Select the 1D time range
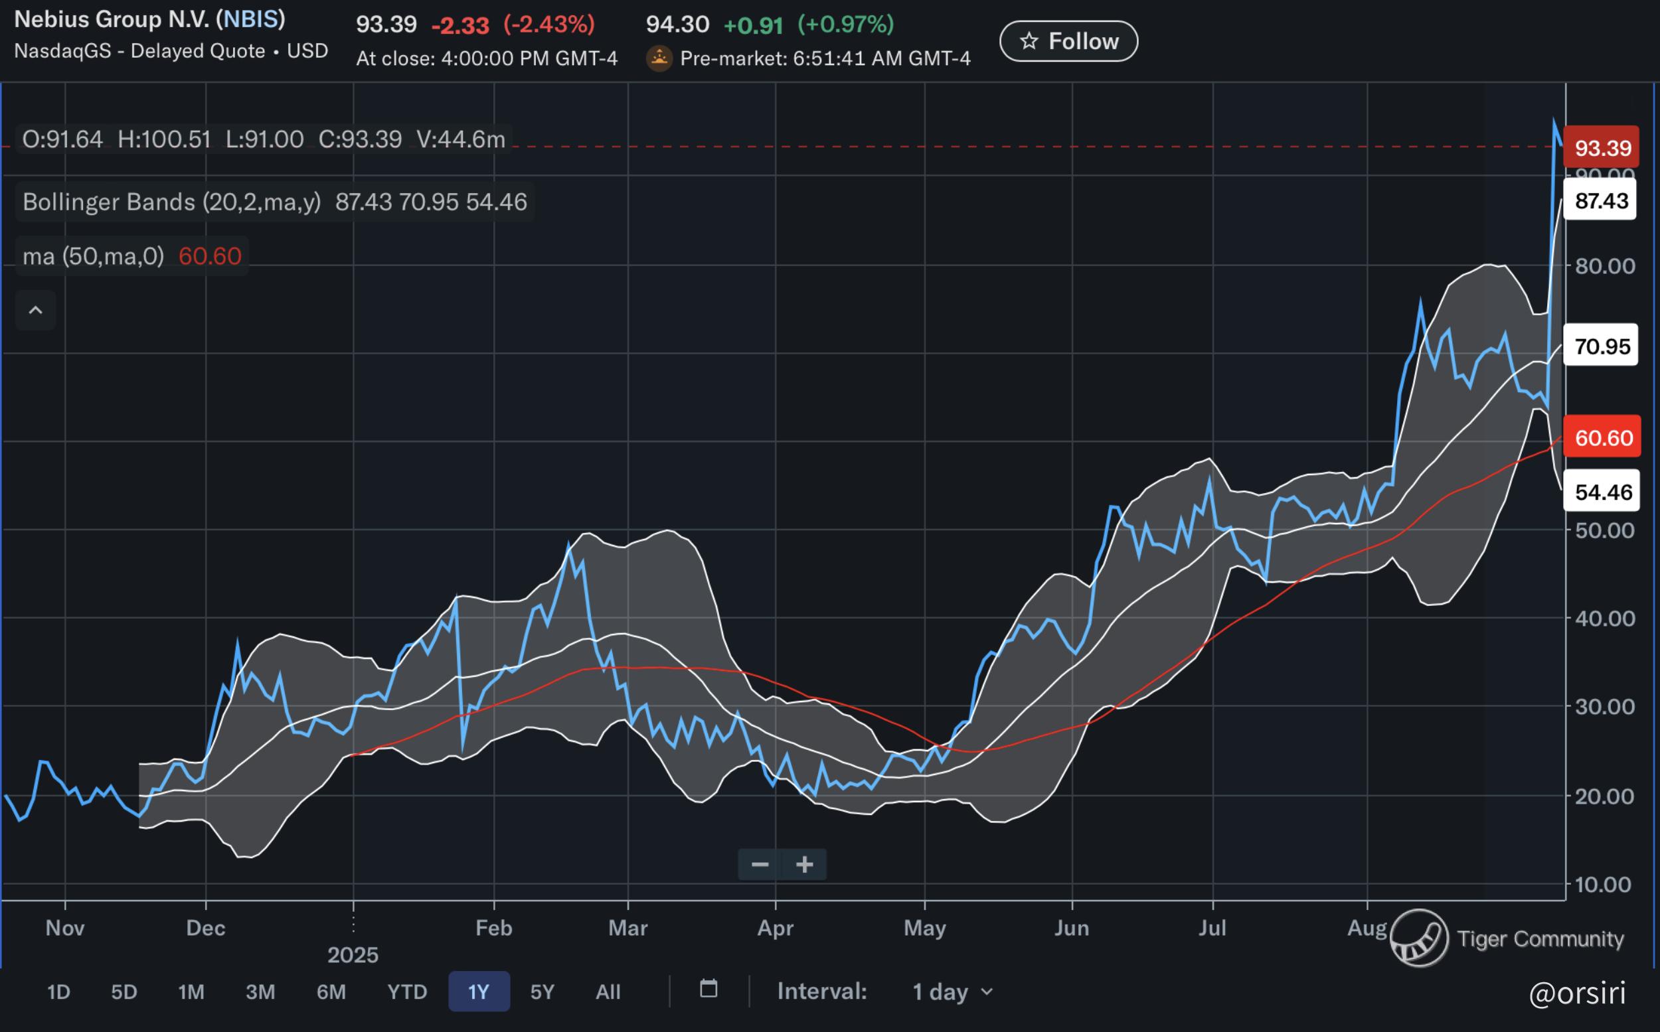 coord(58,992)
